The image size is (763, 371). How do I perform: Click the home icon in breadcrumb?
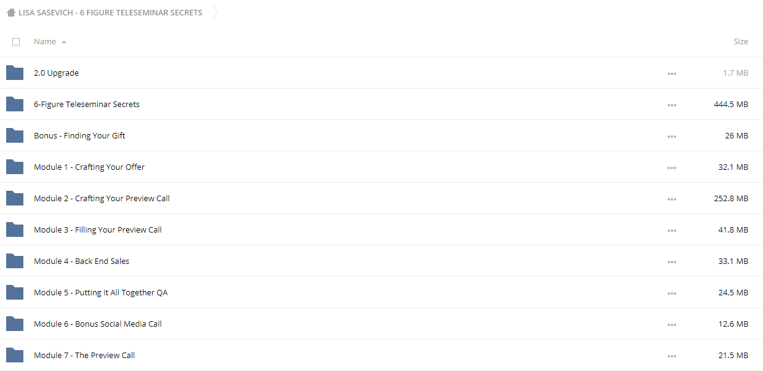[11, 12]
